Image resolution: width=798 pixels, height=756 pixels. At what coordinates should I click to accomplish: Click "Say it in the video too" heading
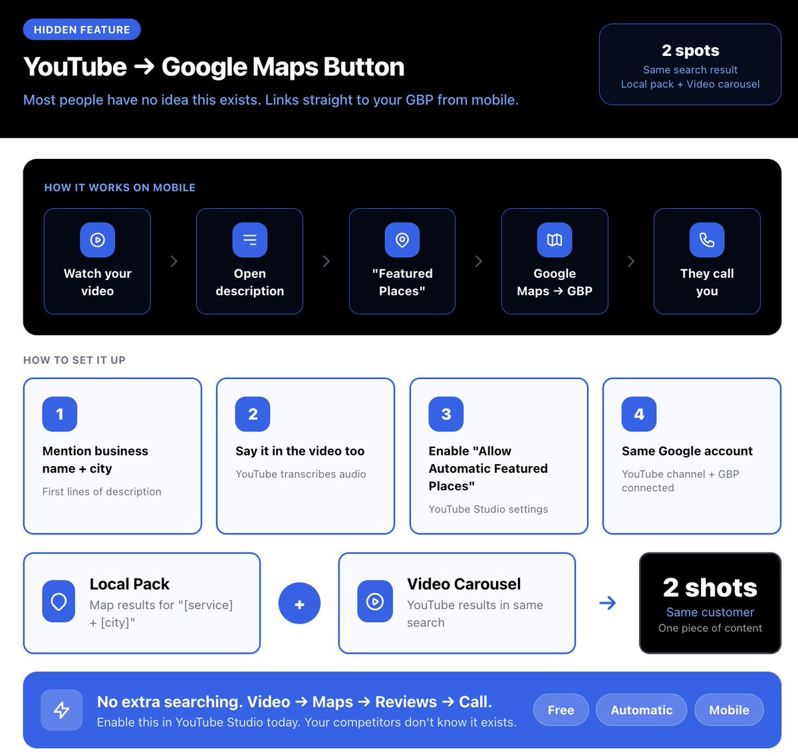[300, 451]
